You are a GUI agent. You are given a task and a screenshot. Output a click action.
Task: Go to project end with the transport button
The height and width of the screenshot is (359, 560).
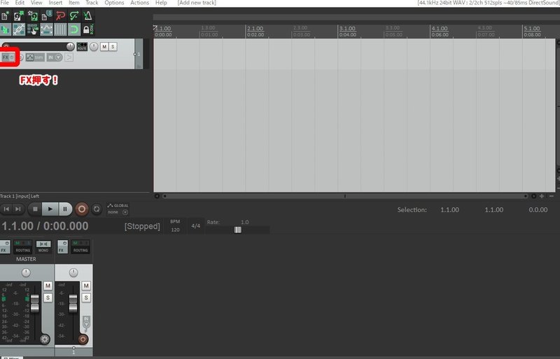tap(18, 209)
